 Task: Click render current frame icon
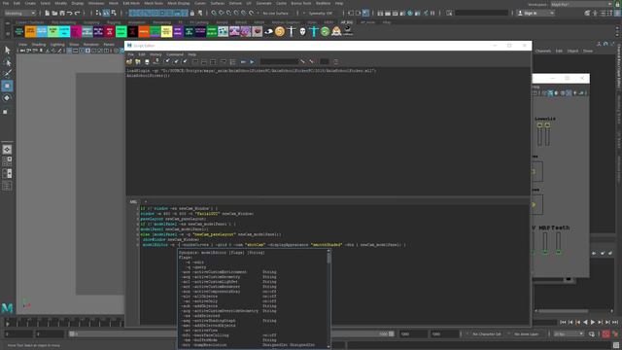coord(388,13)
